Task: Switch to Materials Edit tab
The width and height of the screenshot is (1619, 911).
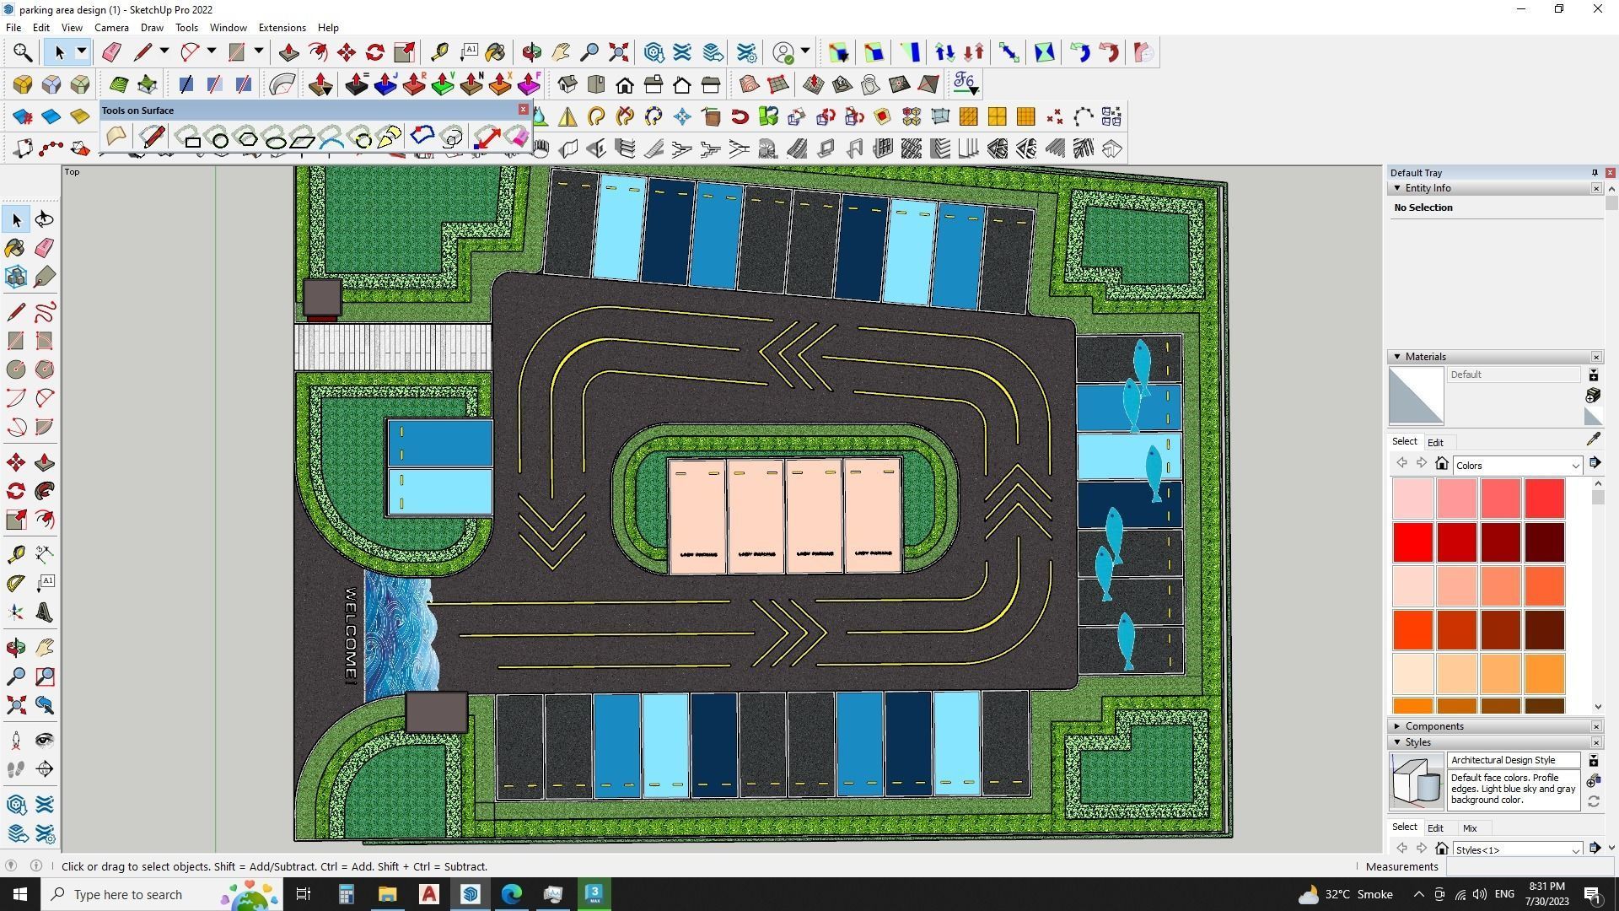Action: coord(1434,443)
